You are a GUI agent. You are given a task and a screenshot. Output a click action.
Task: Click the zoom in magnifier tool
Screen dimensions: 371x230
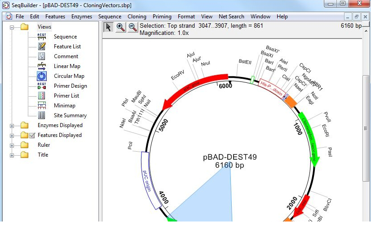(x=120, y=27)
